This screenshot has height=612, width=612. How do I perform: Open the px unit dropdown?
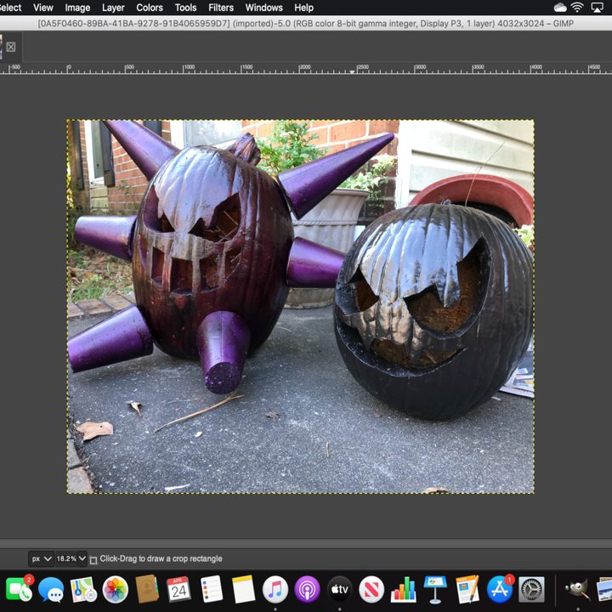[x=42, y=558]
